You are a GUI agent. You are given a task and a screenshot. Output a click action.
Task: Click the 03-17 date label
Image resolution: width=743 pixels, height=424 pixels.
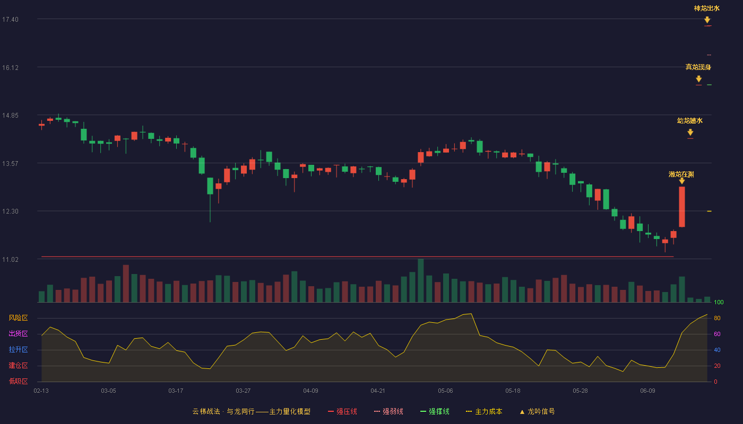coord(176,391)
